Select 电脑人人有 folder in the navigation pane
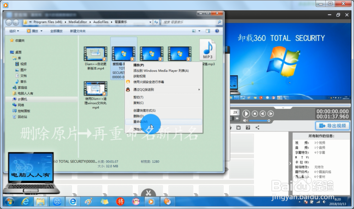354x209 pixels. pos(23,93)
